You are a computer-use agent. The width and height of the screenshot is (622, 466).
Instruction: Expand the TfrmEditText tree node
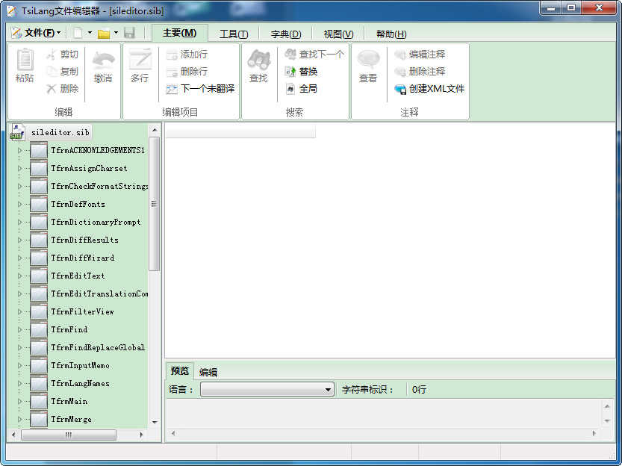click(19, 276)
